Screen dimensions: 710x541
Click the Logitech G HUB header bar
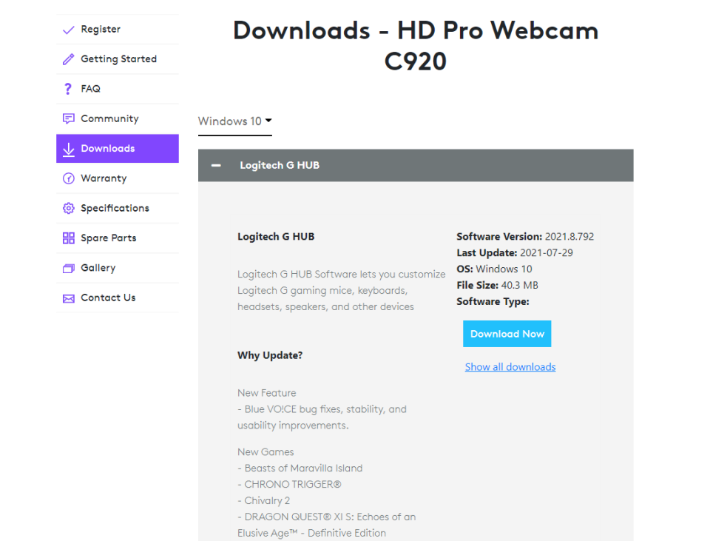[416, 166]
